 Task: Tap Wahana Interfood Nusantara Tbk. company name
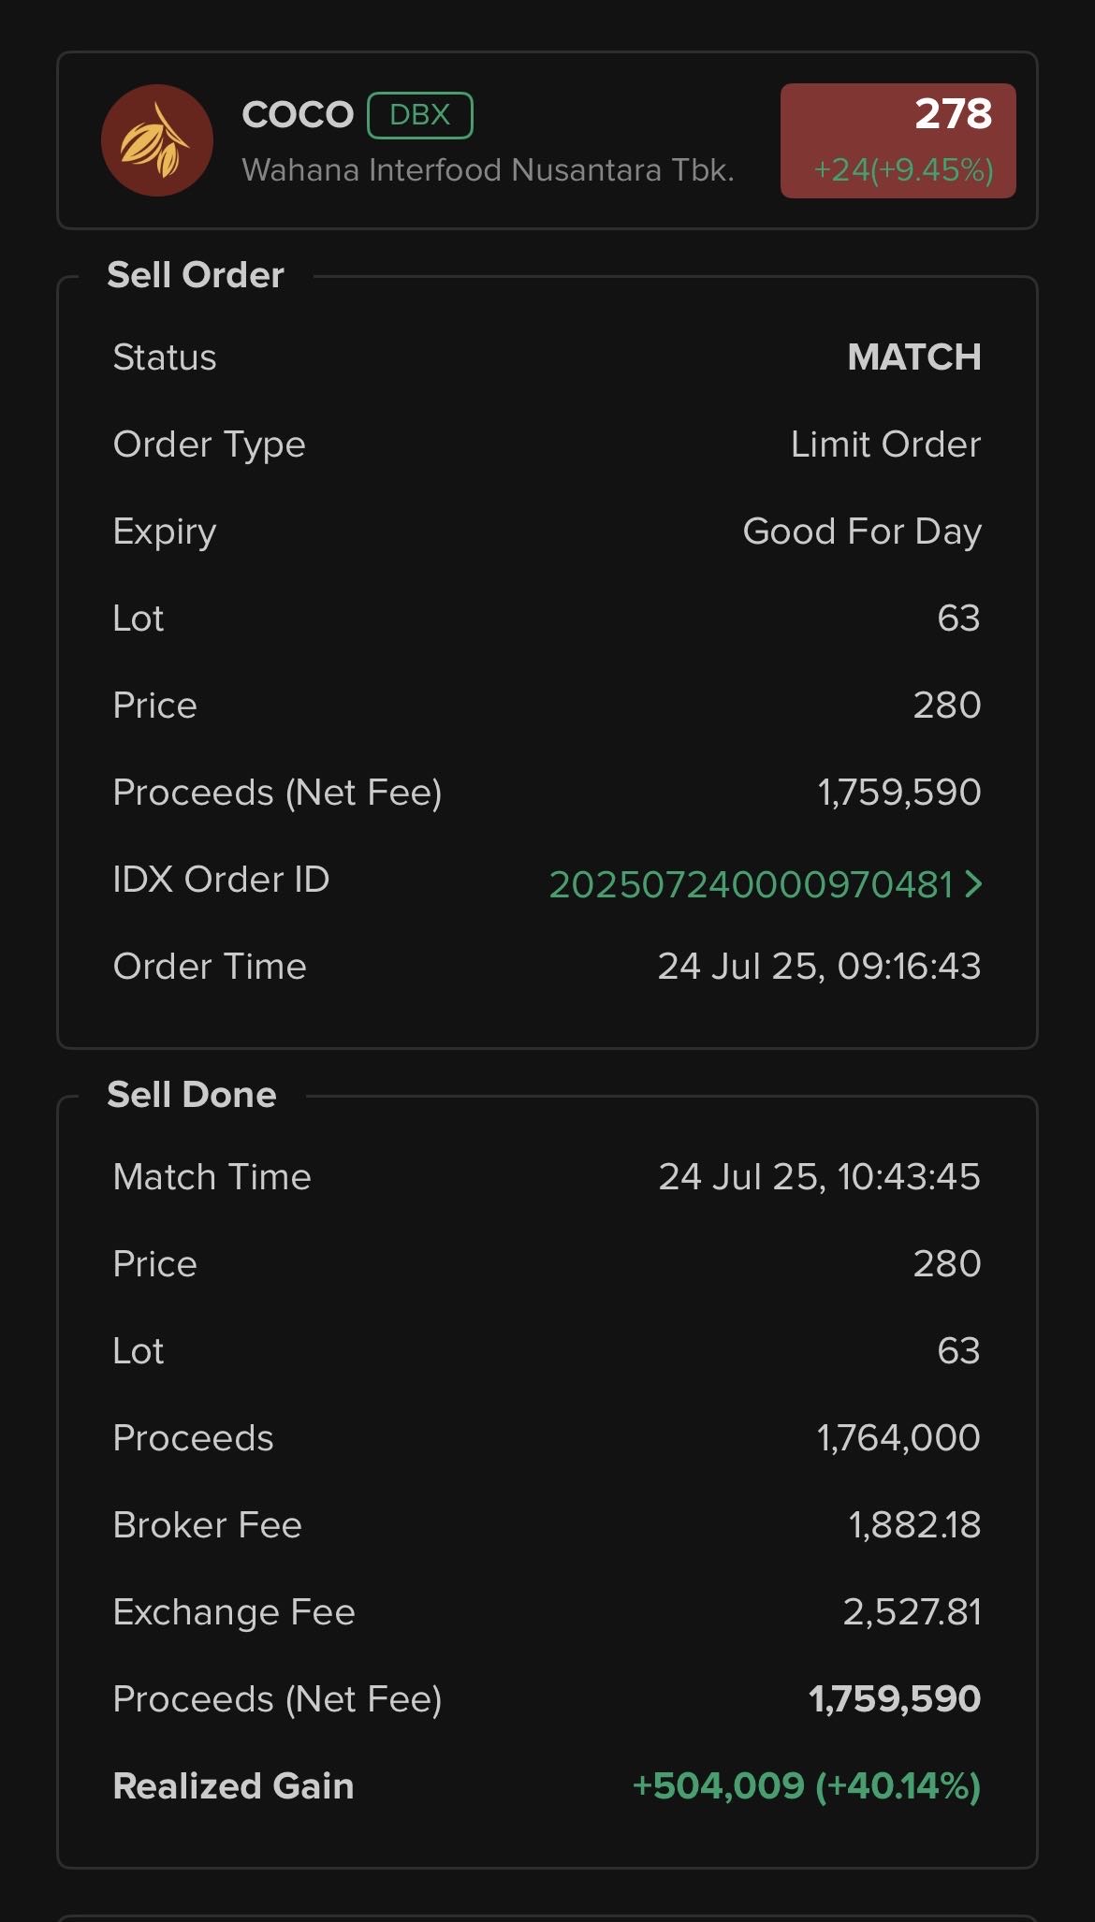(x=488, y=170)
